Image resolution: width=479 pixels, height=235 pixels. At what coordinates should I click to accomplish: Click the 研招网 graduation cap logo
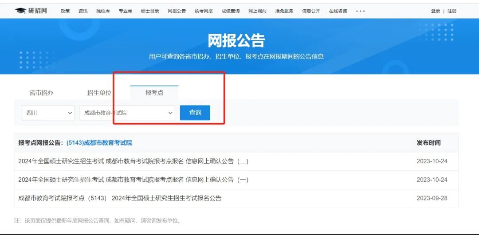click(x=31, y=11)
